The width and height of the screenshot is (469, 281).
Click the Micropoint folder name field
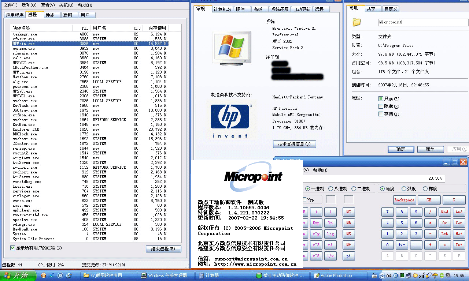(x=423, y=22)
